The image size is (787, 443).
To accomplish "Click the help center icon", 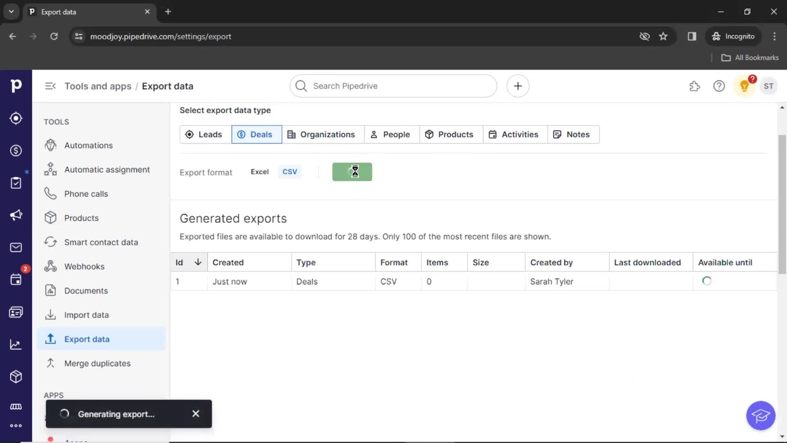I will [719, 86].
